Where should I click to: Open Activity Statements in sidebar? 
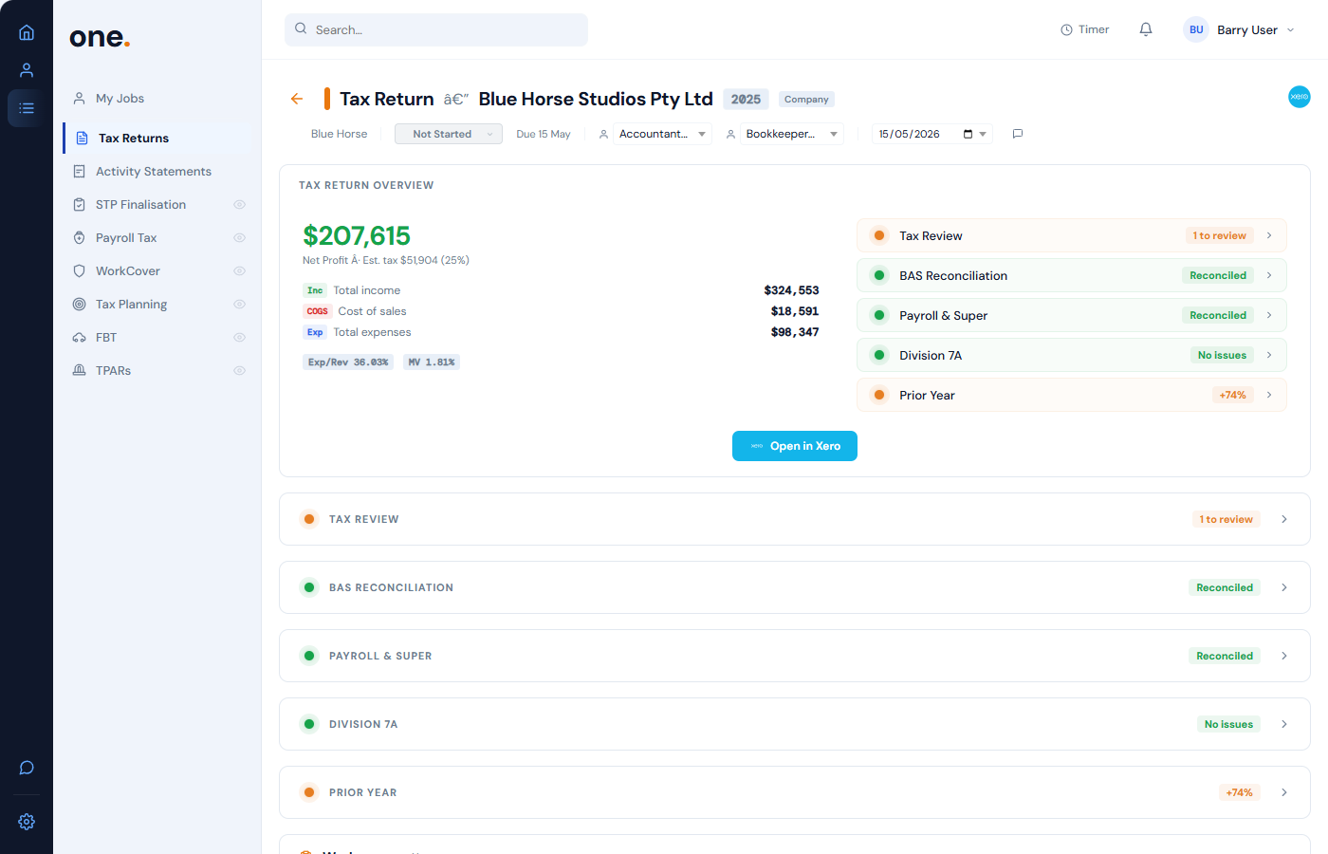click(x=158, y=171)
